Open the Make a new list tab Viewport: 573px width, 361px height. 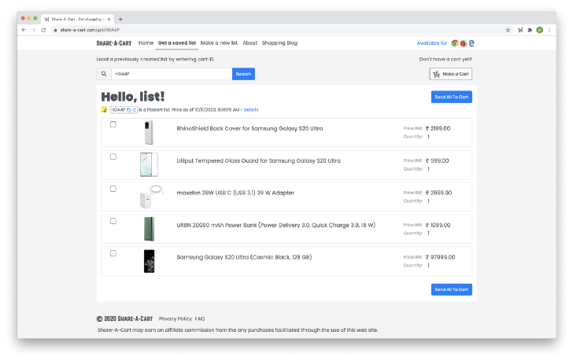point(219,43)
